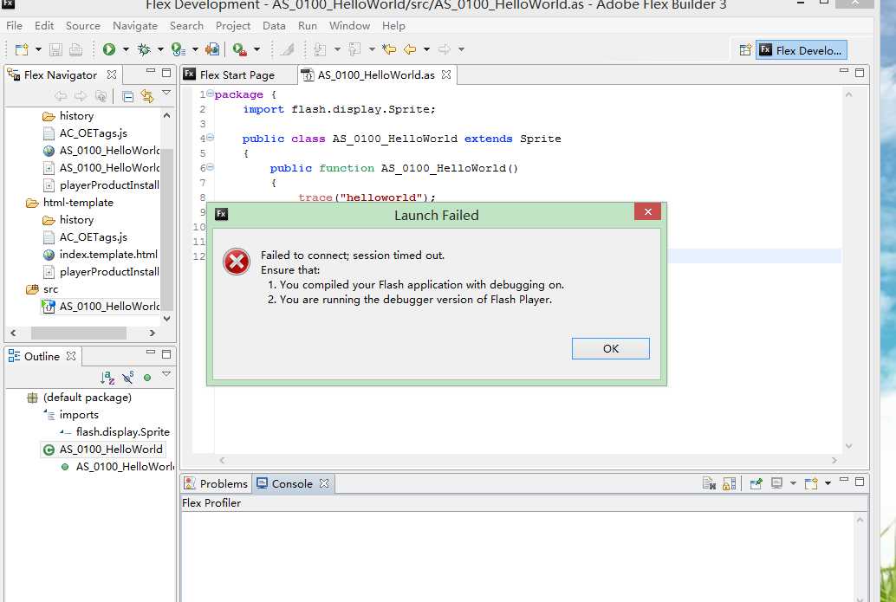
Task: Toggle Link with Editor in Flex Navigator
Action: pos(147,96)
